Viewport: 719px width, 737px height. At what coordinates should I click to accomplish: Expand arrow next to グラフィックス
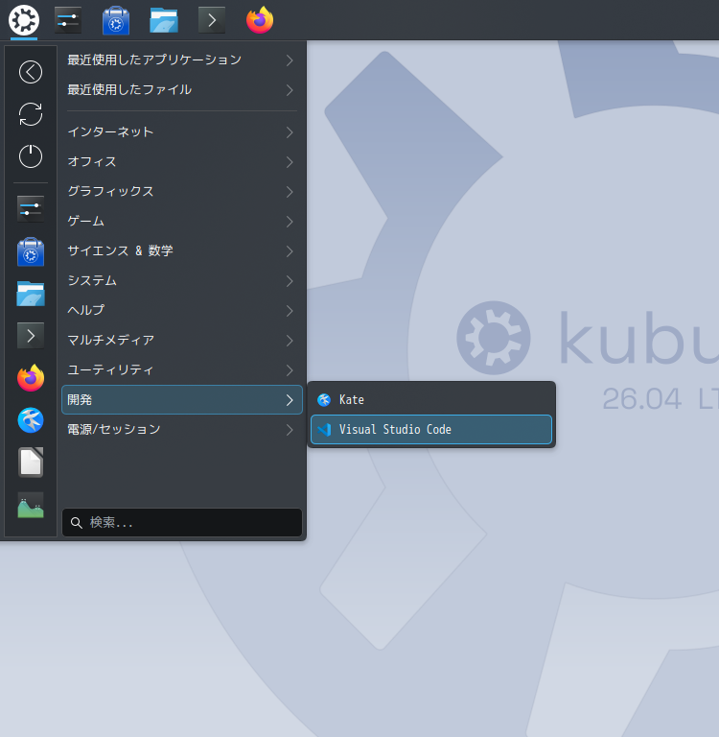pyautogui.click(x=290, y=192)
